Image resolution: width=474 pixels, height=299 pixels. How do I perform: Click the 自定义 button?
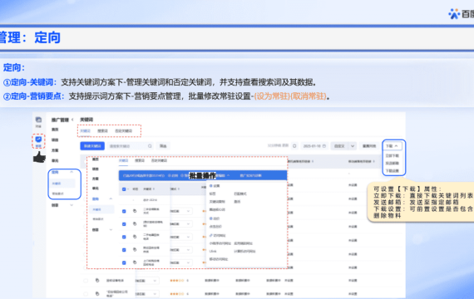point(339,146)
